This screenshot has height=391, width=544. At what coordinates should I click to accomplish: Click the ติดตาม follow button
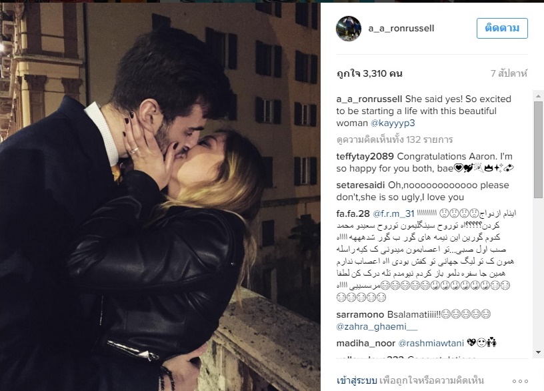(502, 28)
